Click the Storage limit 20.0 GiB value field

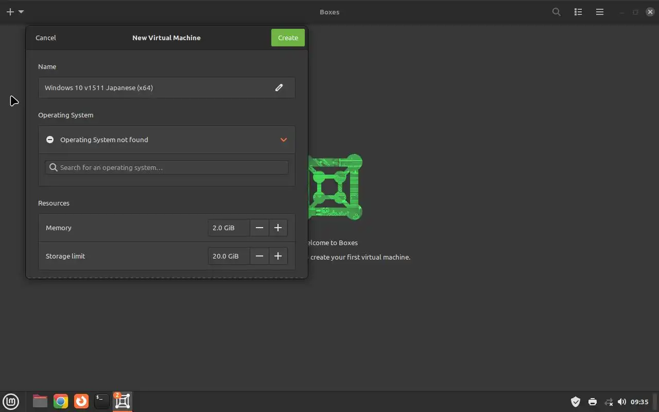click(229, 256)
